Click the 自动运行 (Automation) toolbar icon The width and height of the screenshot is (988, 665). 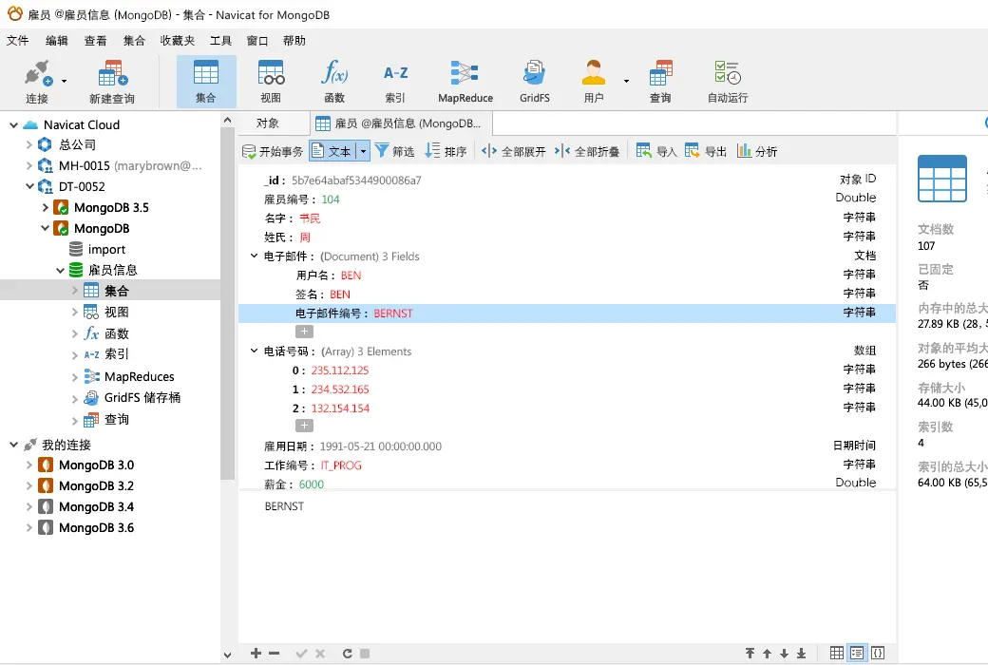(727, 82)
